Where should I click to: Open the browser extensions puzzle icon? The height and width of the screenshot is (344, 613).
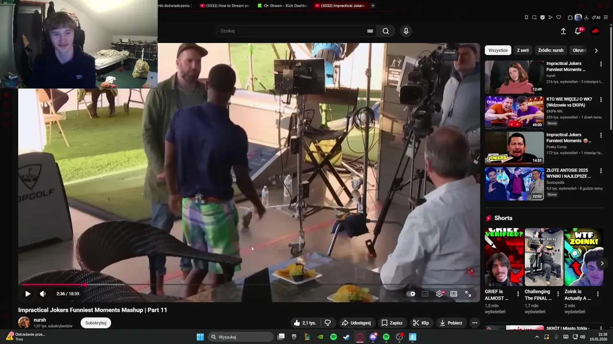pos(570,18)
